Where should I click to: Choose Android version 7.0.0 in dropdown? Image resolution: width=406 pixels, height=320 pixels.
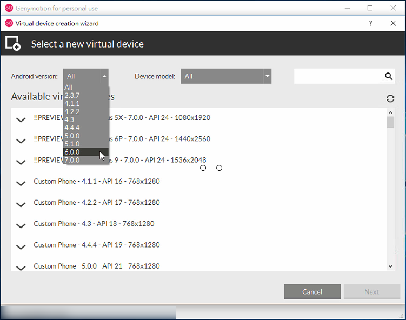[x=86, y=160]
